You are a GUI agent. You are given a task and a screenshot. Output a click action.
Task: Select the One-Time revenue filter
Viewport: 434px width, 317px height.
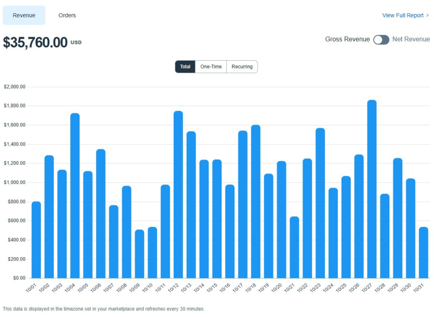211,67
